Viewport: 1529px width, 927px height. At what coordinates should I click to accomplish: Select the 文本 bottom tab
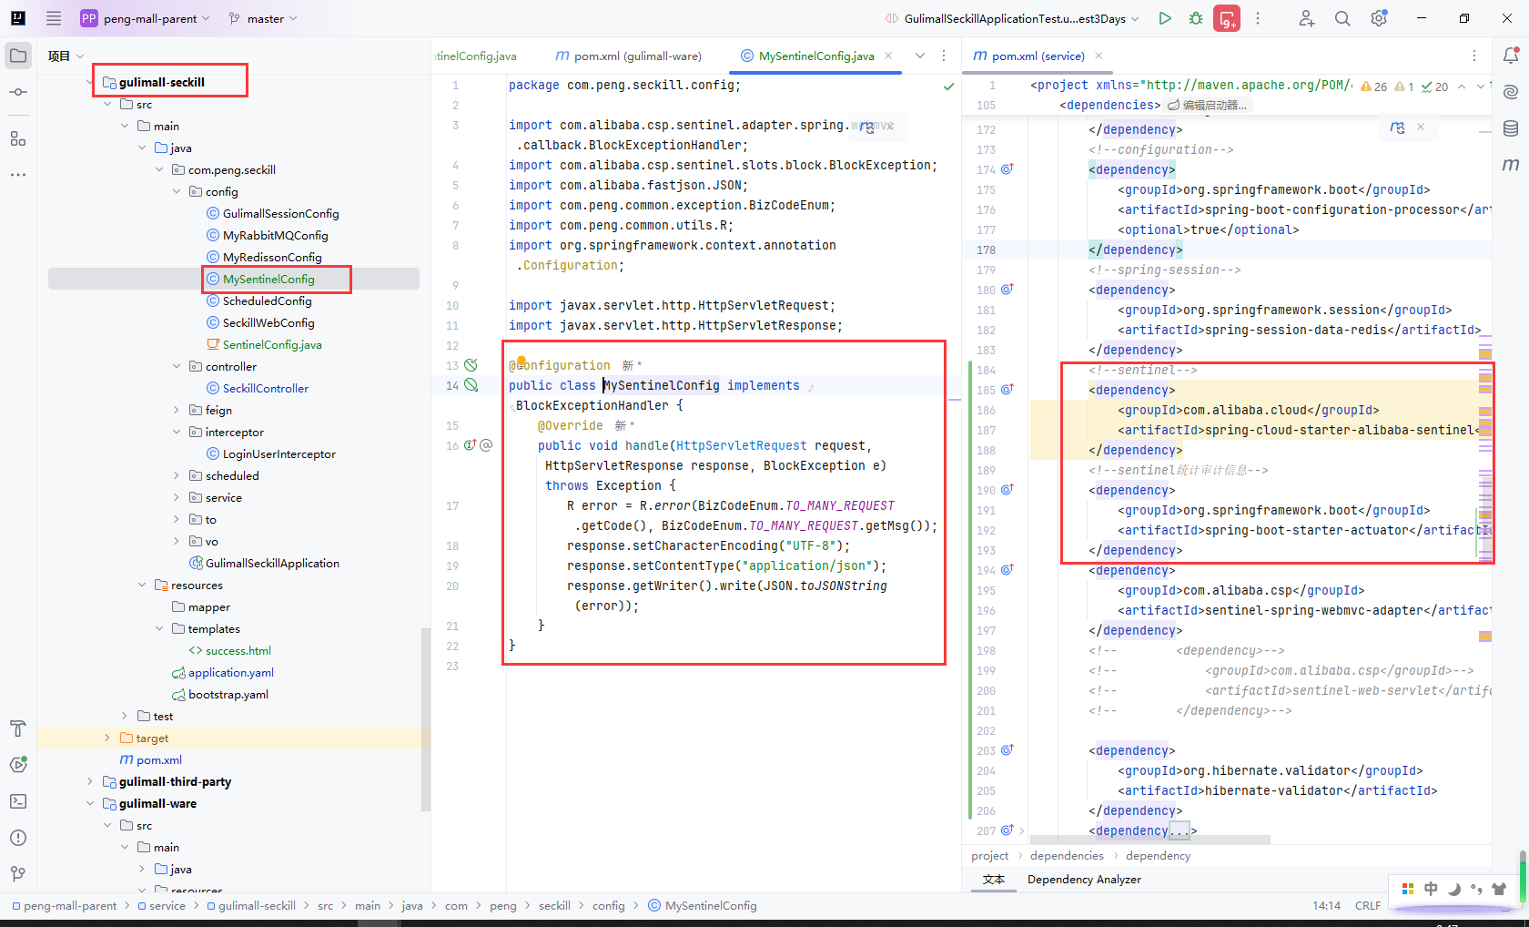994,880
